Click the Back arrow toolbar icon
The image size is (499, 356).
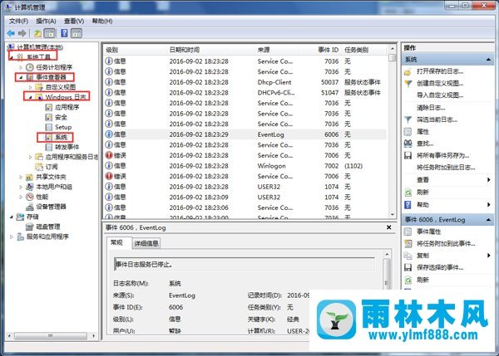[x=11, y=33]
